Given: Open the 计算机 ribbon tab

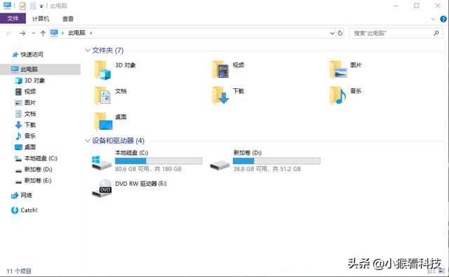Looking at the screenshot, I should click(x=41, y=19).
